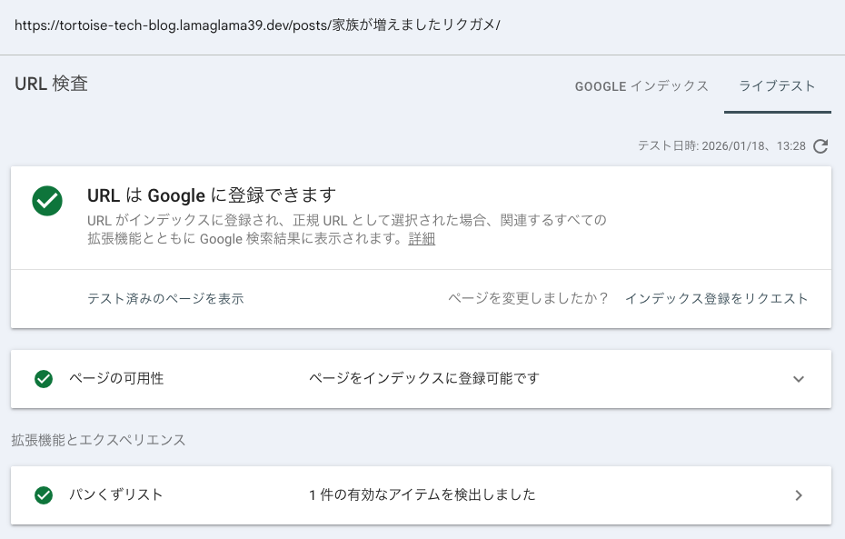
Task: Open the 詳細 link
Action: tap(422, 239)
